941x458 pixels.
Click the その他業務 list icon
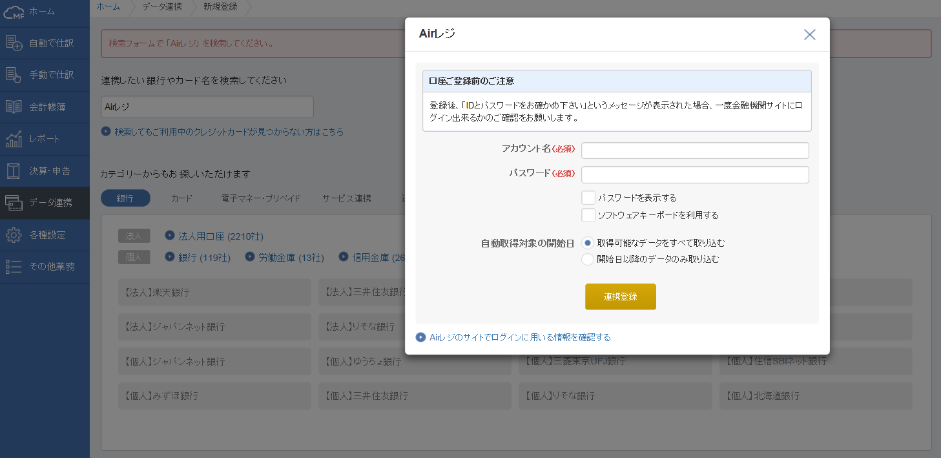coord(14,267)
